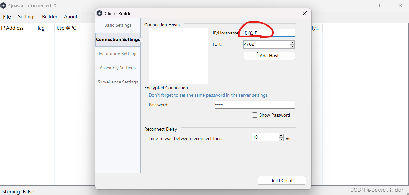Select the Connection Settings tab
Viewport: 409px width, 195px height.
click(118, 39)
